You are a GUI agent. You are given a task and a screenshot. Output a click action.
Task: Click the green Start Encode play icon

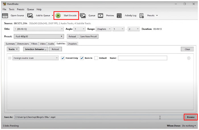[x=58, y=15]
